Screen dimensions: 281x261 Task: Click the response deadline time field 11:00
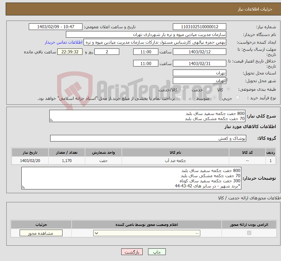(146, 52)
